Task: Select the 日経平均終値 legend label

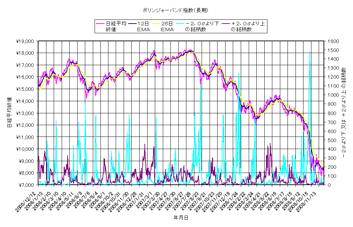Action: [116, 26]
